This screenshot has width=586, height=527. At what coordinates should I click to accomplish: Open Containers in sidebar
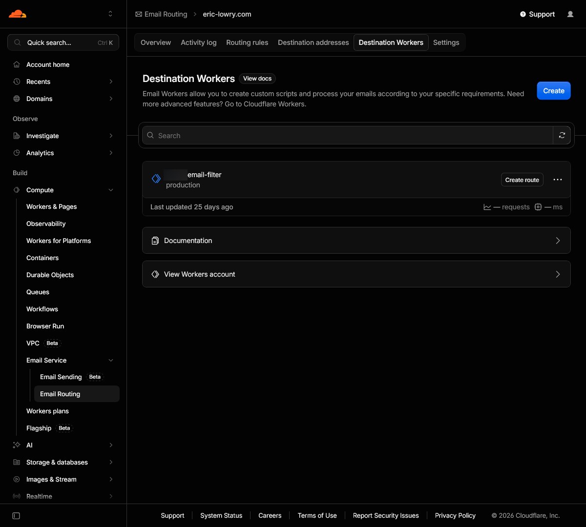42,258
